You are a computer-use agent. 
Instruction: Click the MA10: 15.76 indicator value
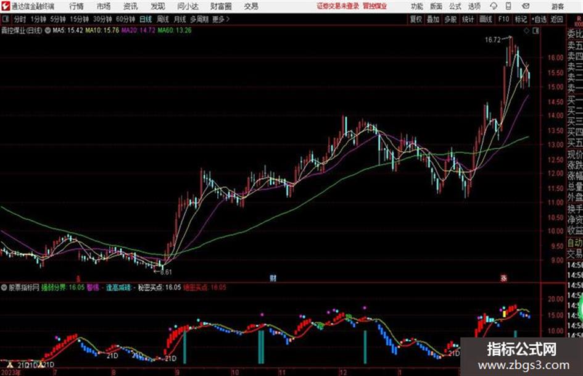point(102,30)
